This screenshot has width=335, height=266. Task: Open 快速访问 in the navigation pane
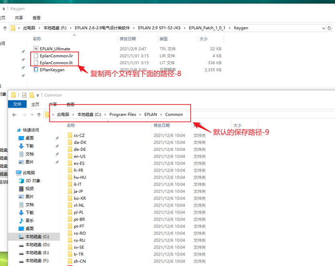pos(31,130)
